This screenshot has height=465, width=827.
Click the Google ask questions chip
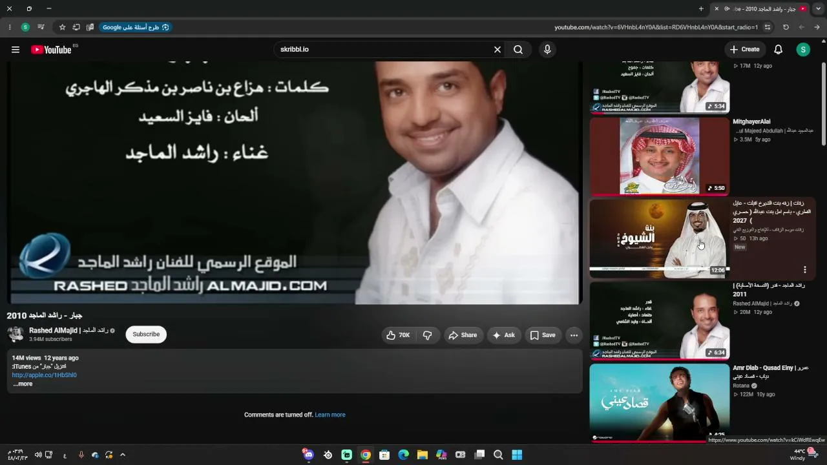click(136, 27)
